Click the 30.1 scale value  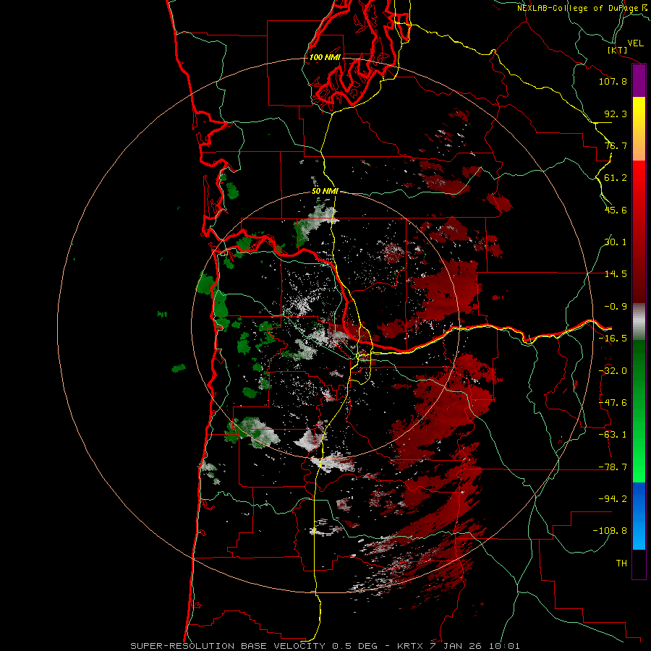pyautogui.click(x=616, y=242)
